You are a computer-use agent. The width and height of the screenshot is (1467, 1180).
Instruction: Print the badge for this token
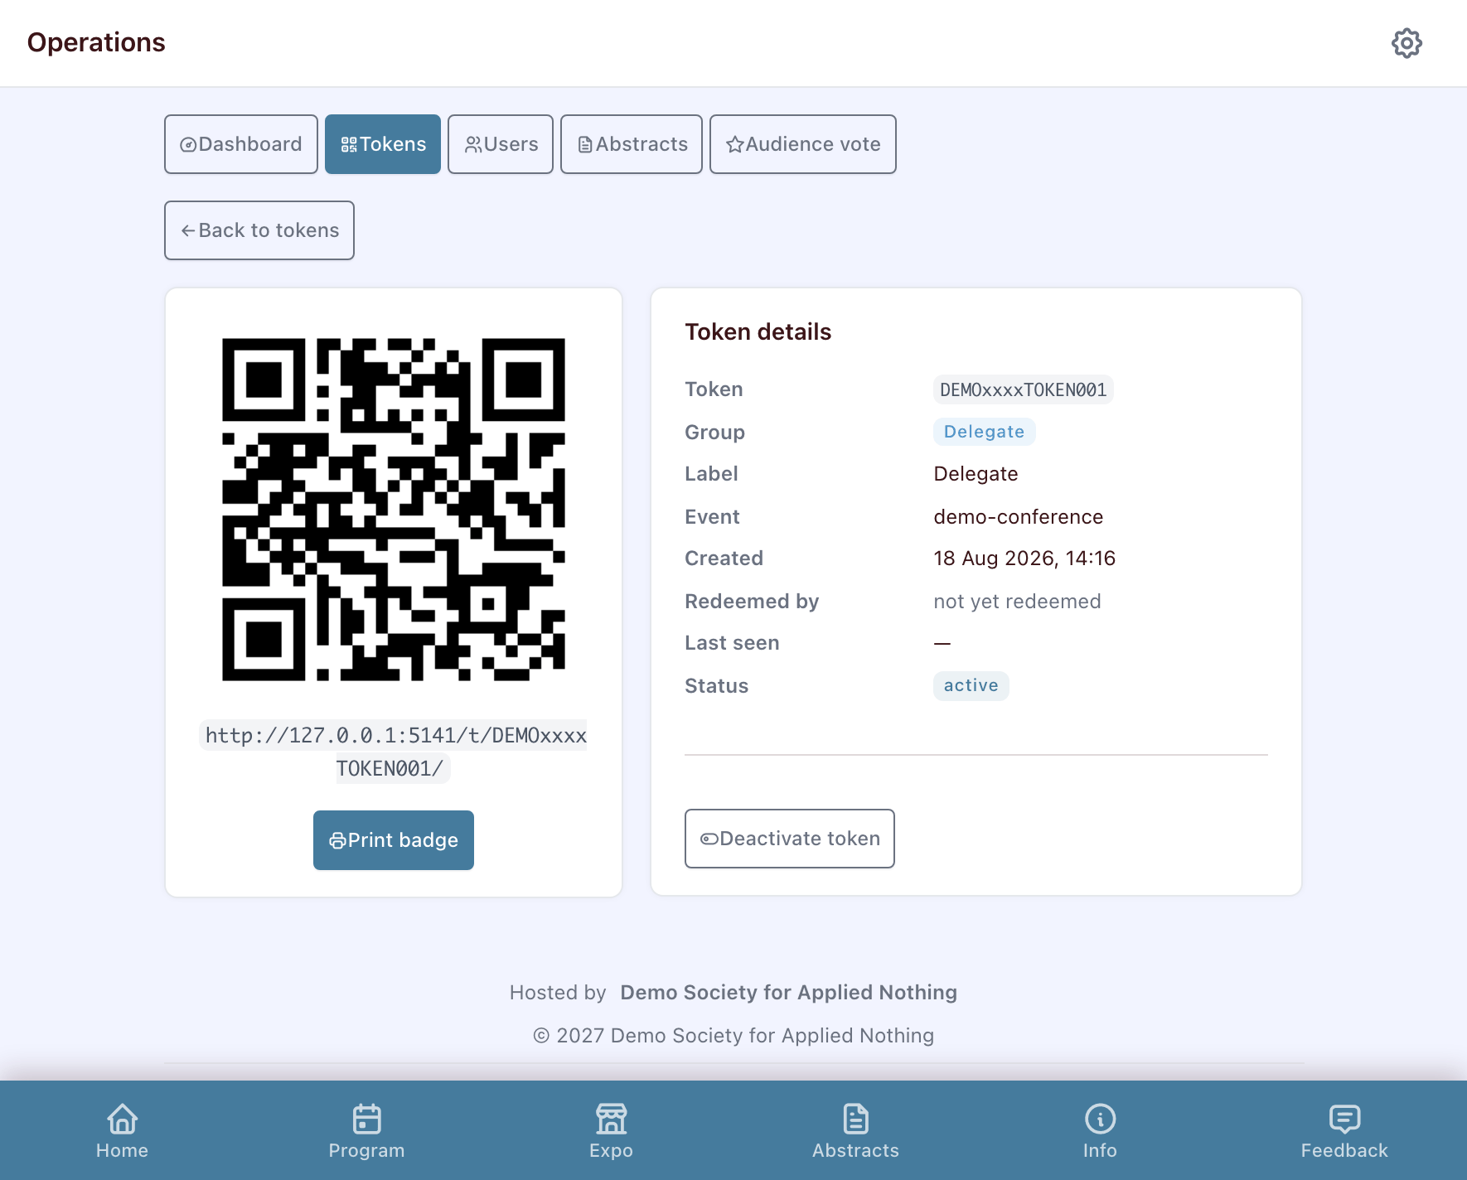[394, 840]
